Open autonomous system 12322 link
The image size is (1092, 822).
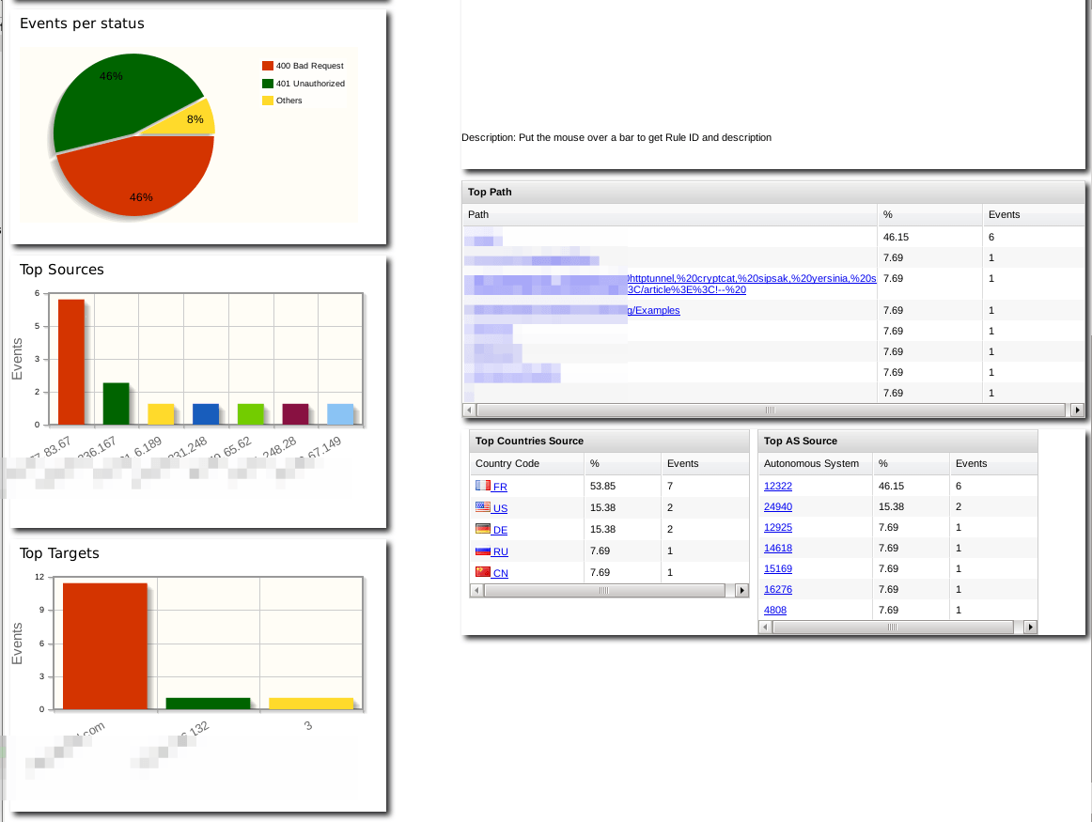pos(778,487)
